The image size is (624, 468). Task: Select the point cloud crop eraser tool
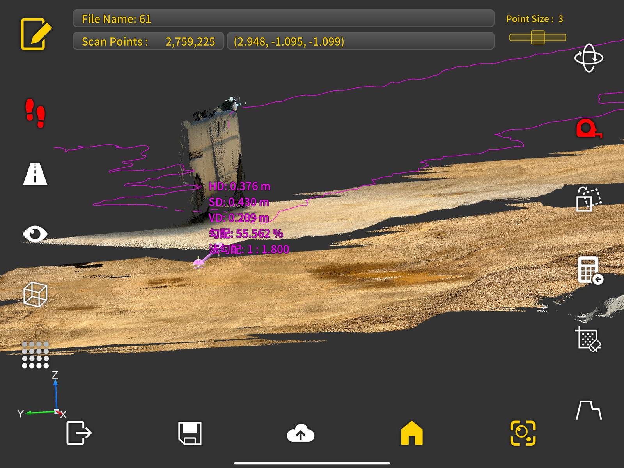(x=588, y=339)
